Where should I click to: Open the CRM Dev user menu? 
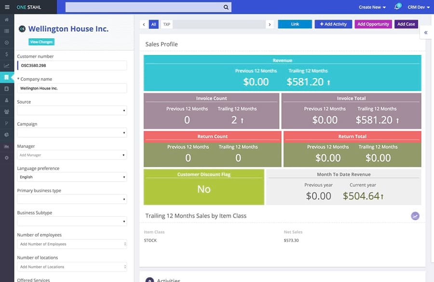point(419,7)
